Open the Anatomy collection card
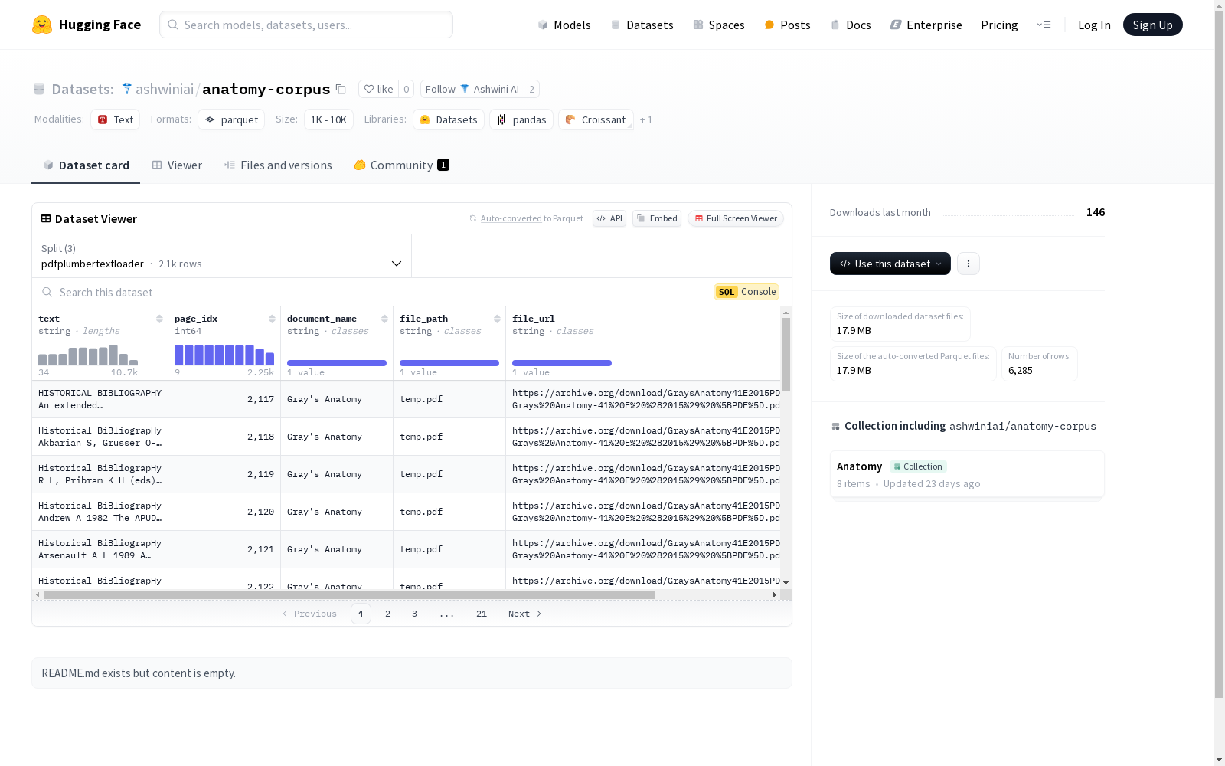Screen dimensions: 1225x766 click(967, 475)
